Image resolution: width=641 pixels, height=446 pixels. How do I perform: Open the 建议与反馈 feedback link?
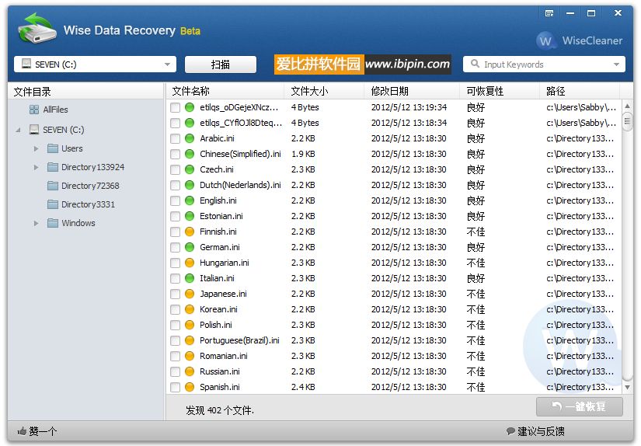pyautogui.click(x=535, y=431)
